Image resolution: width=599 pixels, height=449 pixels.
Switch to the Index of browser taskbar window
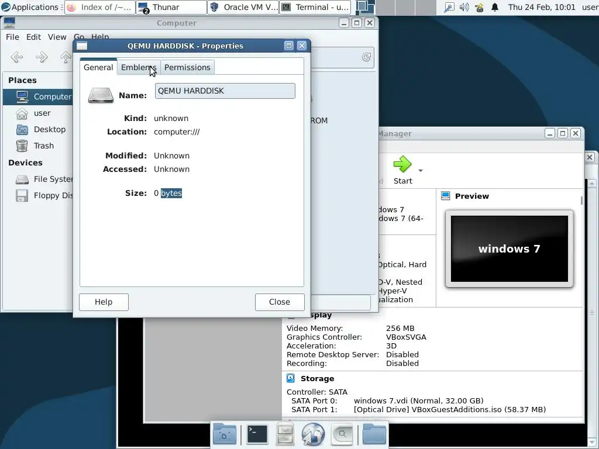tap(100, 7)
